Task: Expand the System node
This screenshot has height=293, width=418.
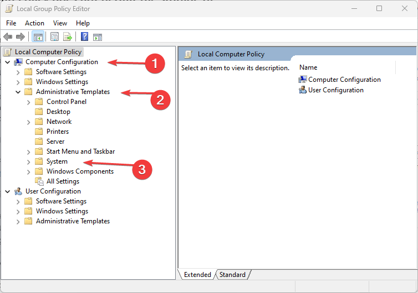Action: click(28, 161)
